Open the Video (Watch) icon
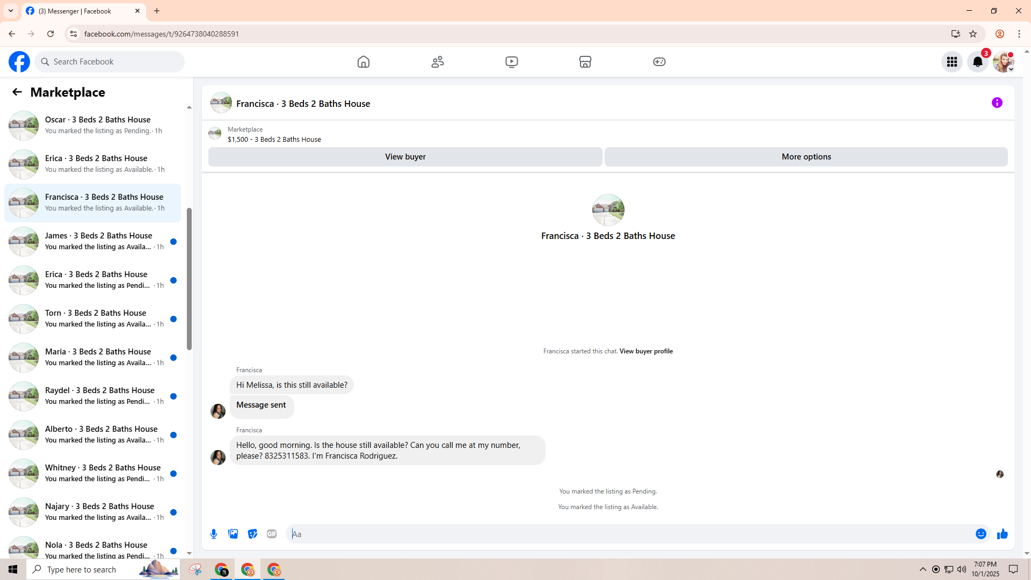 [x=512, y=62]
